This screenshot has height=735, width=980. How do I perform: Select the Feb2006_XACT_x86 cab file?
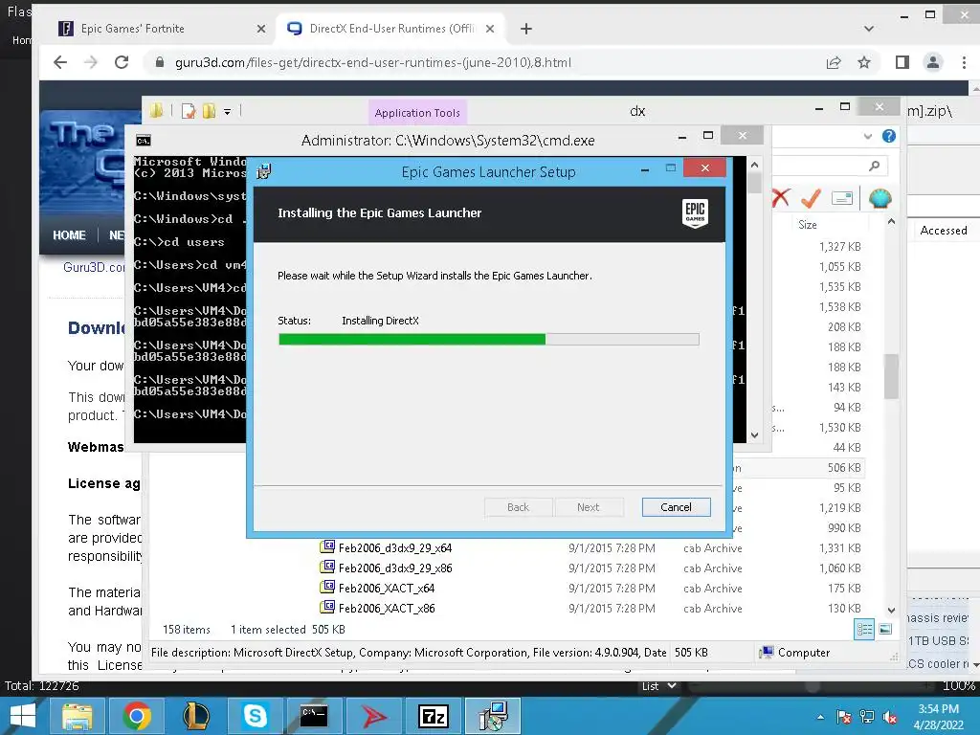pos(387,608)
